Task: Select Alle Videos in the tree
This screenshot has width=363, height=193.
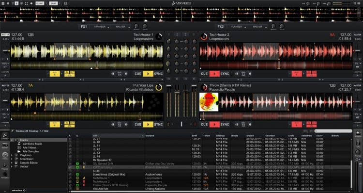Action: point(30,147)
